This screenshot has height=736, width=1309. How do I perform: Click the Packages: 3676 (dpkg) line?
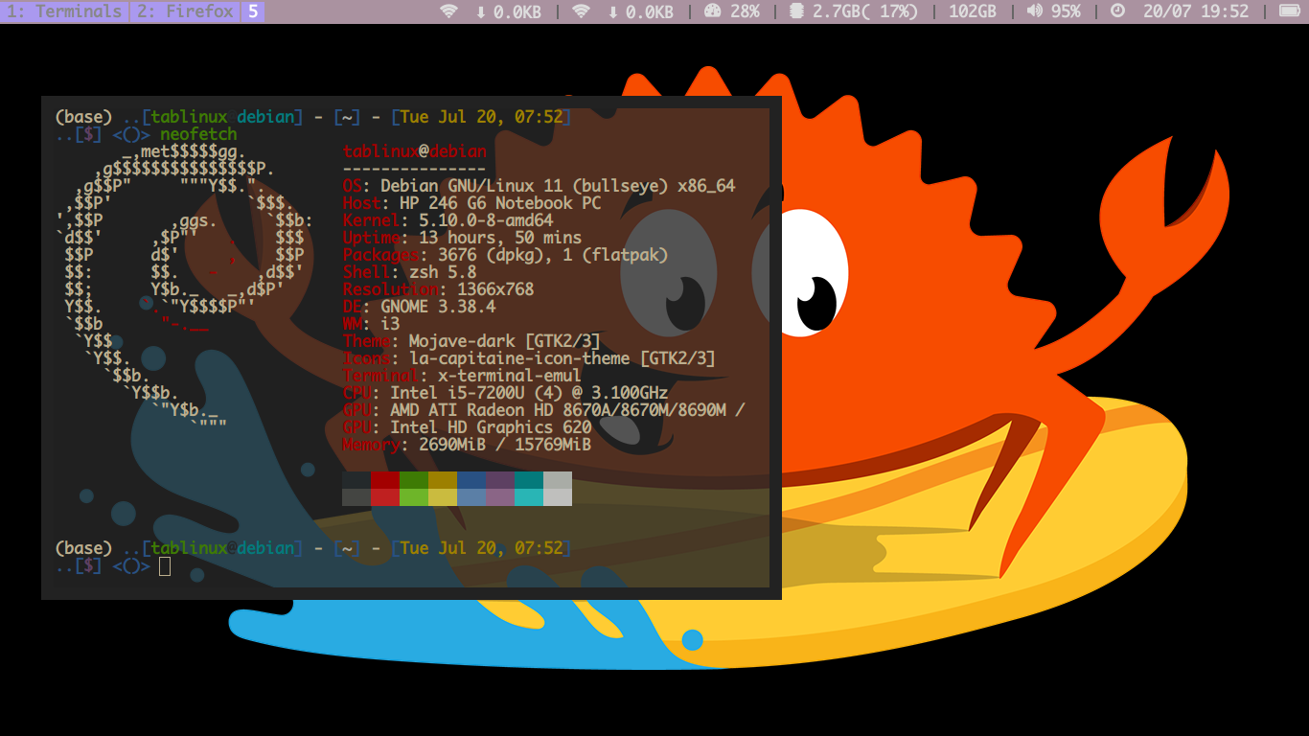pos(505,255)
